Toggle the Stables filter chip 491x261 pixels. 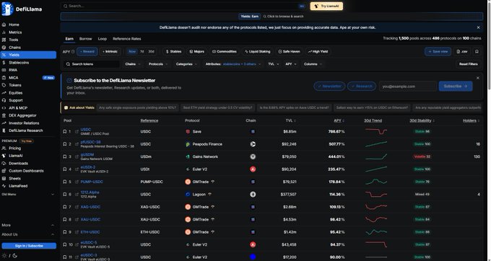(173, 52)
